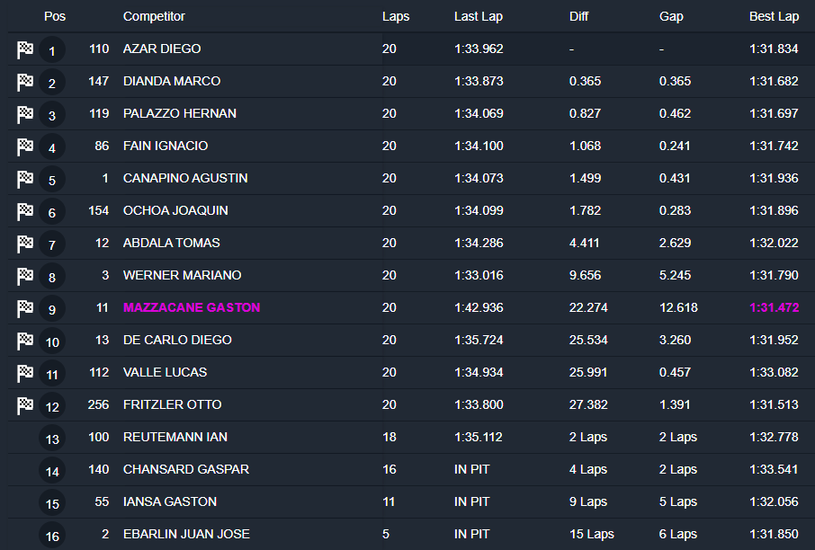Click the finish flag for MAZZACANE GASTON
Screen dimensions: 815x550
click(25, 308)
